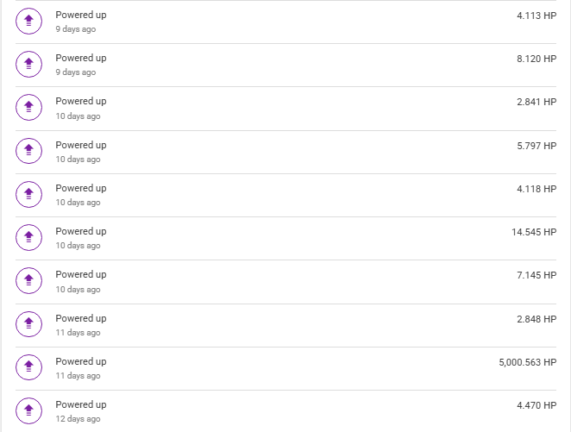Click the power-up arrow icon for 8.120 HP
The width and height of the screenshot is (571, 432).
28,64
